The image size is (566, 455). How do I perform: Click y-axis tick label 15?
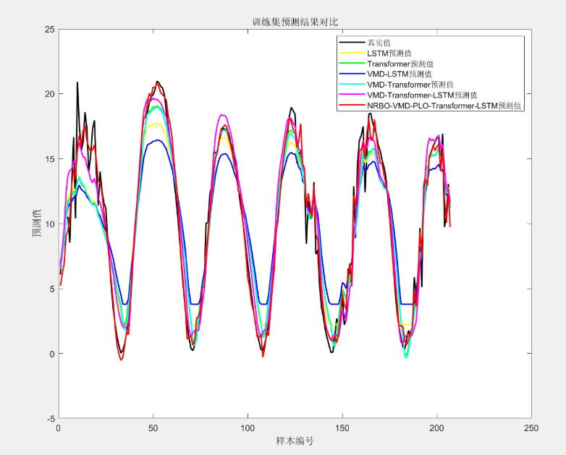(x=50, y=158)
